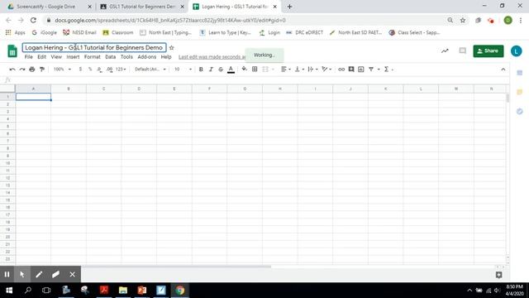Viewport: 529px width, 298px height.
Task: Click the document title field
Action: pyautogui.click(x=94, y=48)
